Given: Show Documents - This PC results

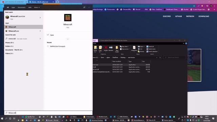Looking at the screenshot, I should 14,50.
